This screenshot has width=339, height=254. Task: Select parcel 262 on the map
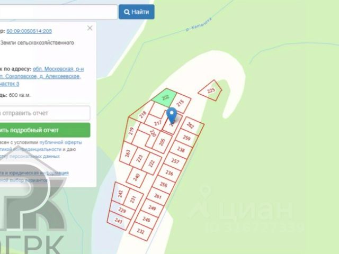click(192, 126)
